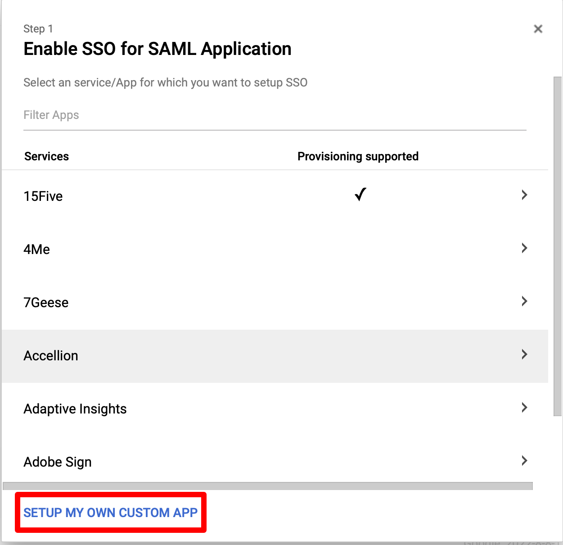
Task: Select the 4Me service name
Action: click(37, 250)
